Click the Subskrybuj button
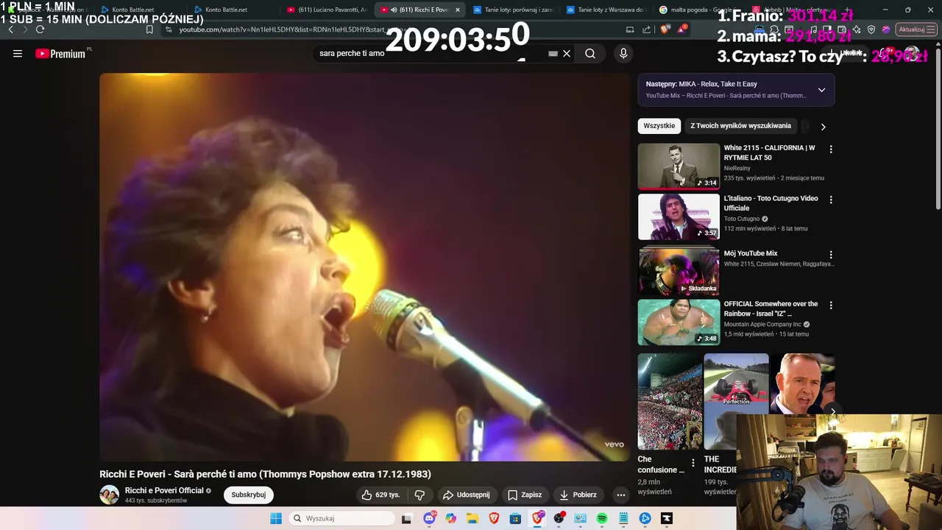Viewport: 942px width, 530px height. click(x=249, y=495)
